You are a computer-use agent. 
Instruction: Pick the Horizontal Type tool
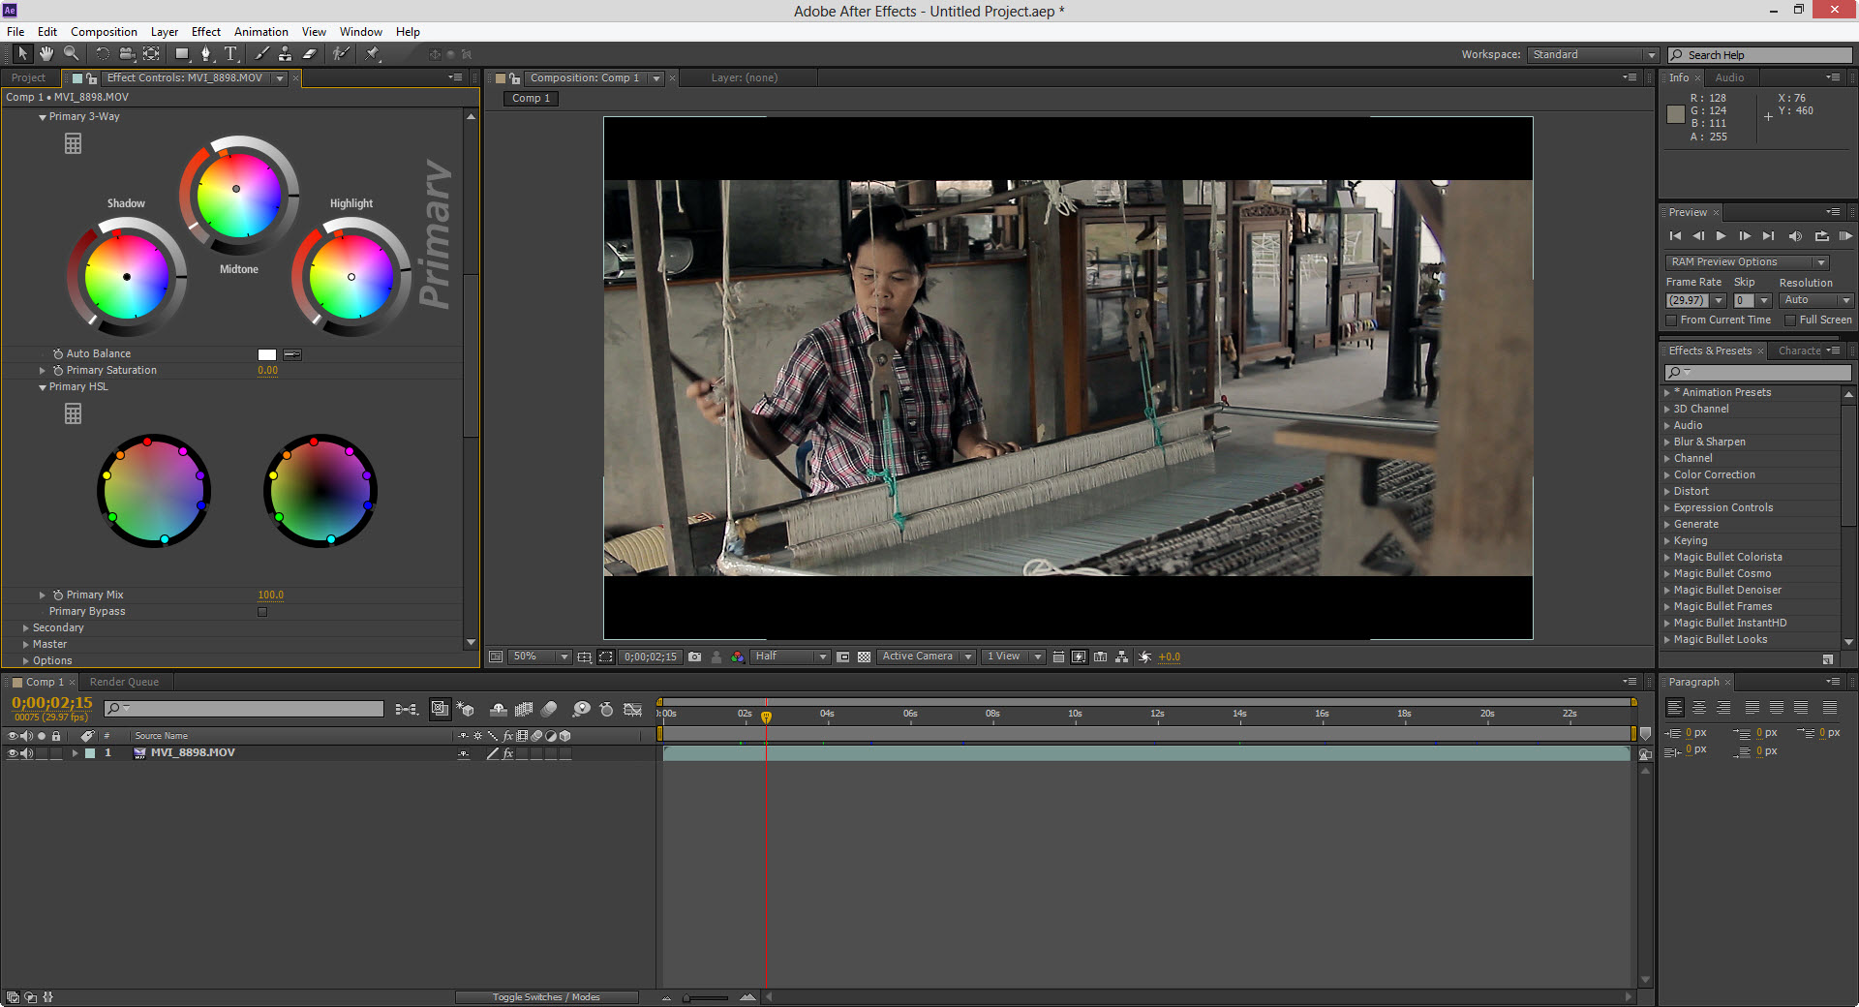(230, 54)
